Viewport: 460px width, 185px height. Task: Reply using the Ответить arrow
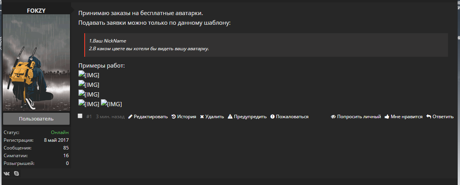pyautogui.click(x=440, y=117)
